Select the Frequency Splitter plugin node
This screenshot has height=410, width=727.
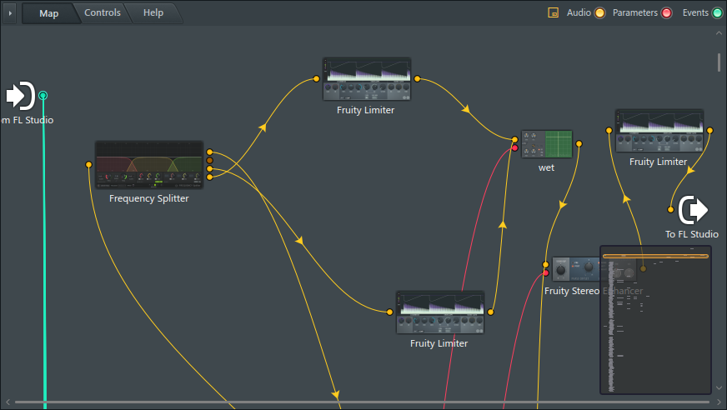pos(148,165)
